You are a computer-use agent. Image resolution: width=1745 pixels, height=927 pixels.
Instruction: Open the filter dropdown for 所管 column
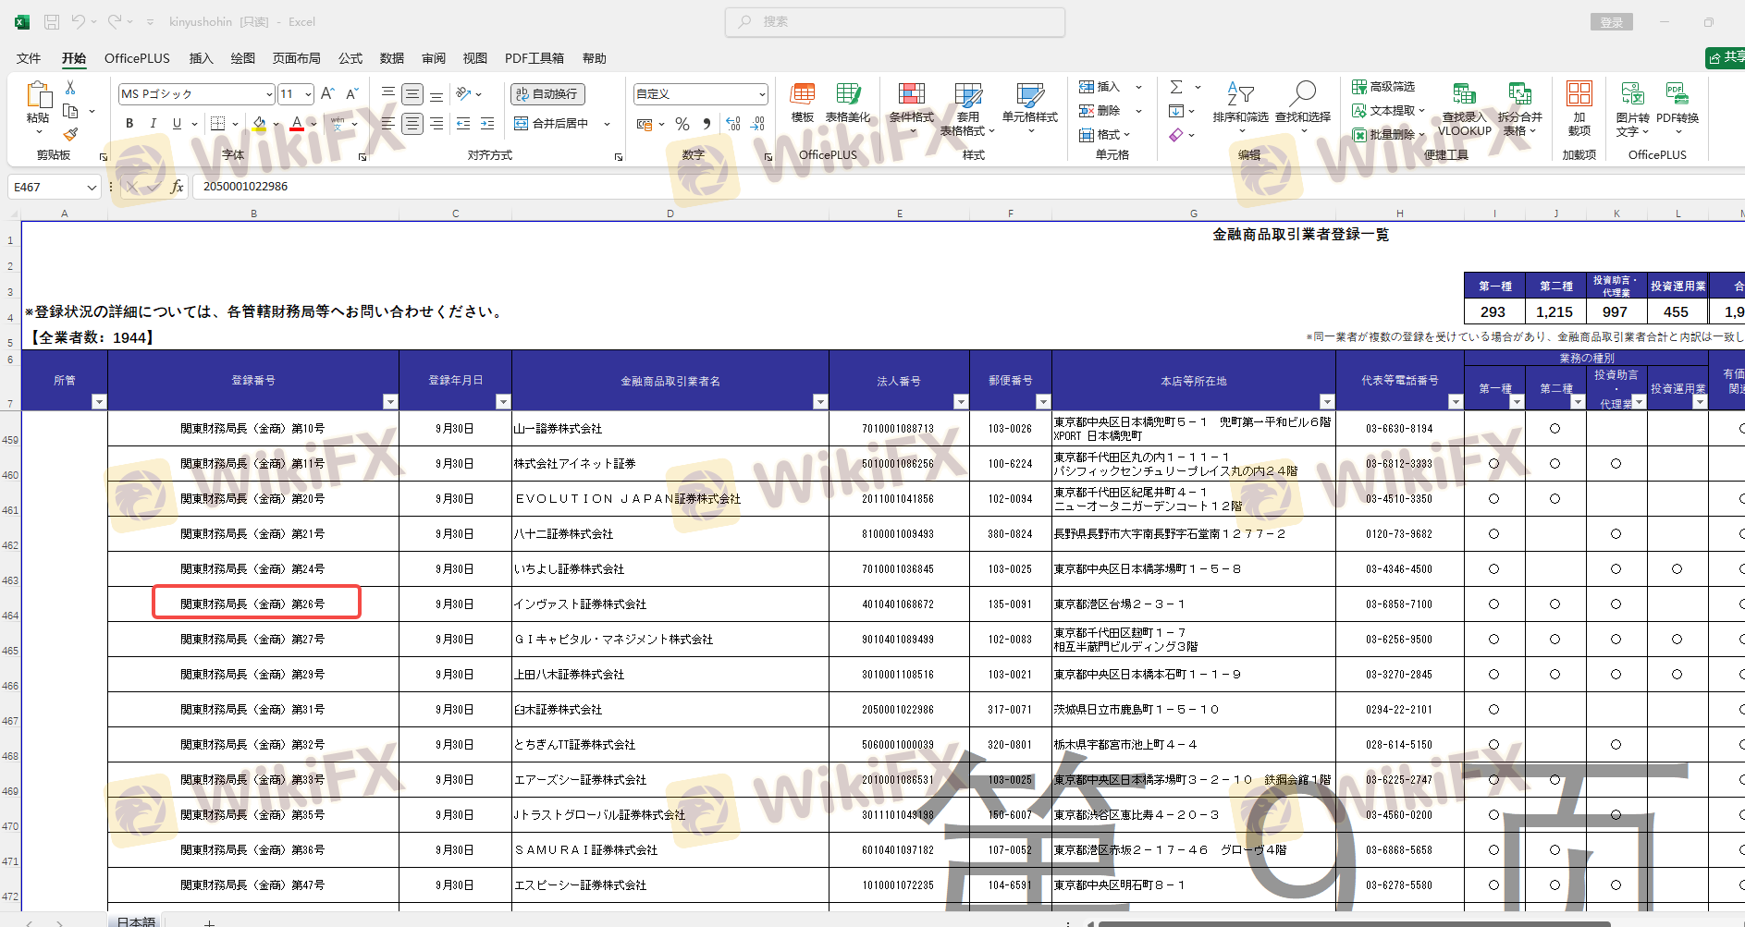(x=99, y=402)
